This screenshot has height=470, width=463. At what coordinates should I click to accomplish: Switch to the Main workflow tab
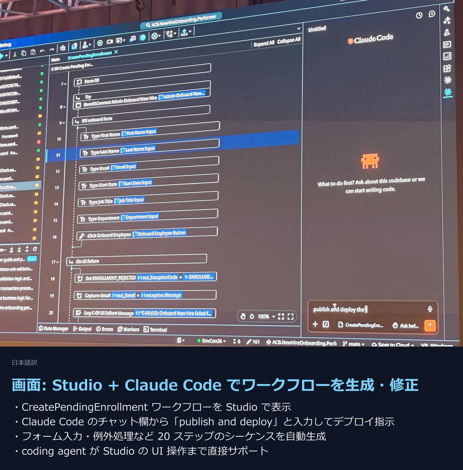point(56,59)
